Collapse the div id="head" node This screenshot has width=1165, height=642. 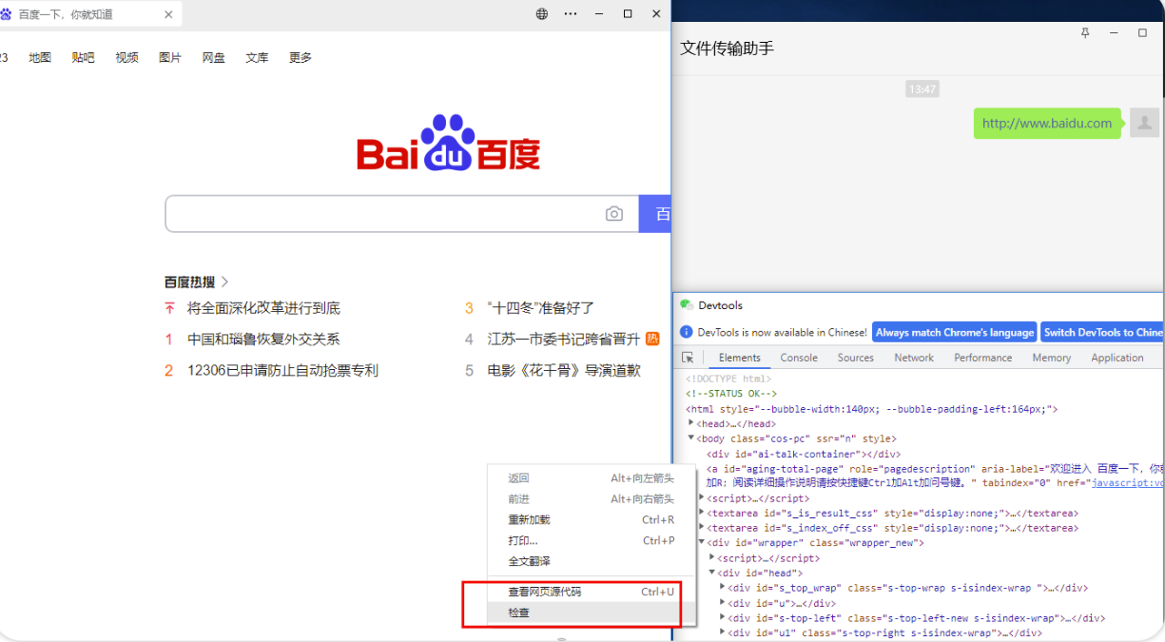point(712,573)
